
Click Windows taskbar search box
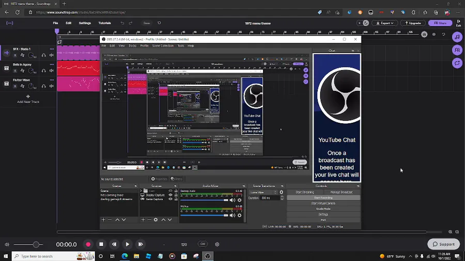coord(53,256)
